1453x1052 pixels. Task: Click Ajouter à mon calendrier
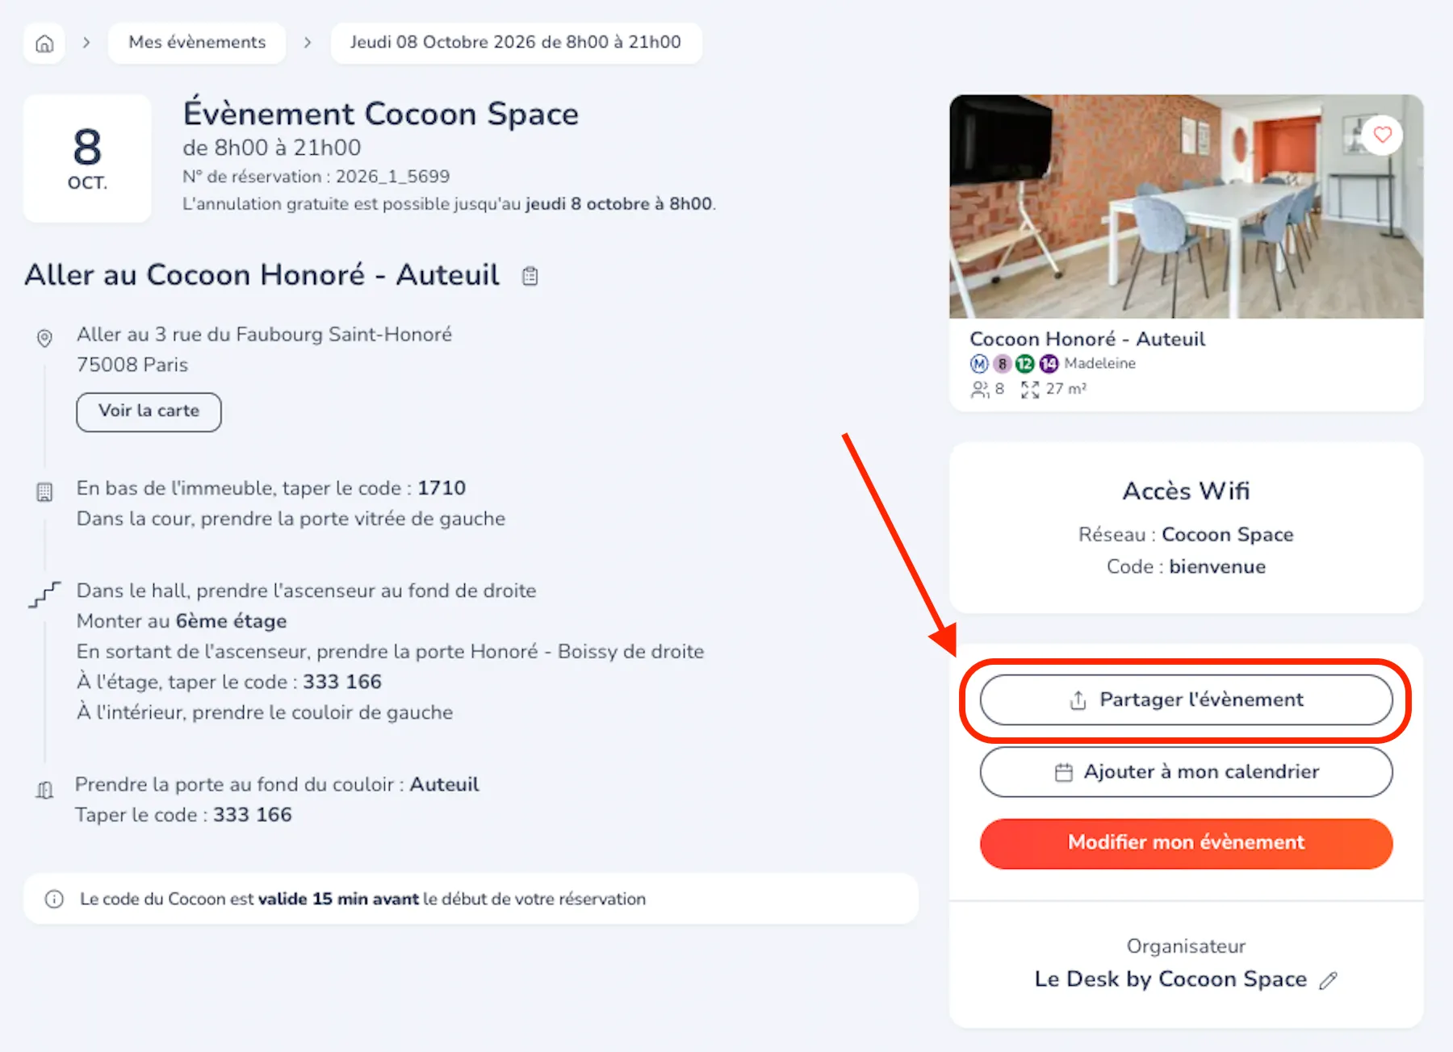[x=1185, y=772]
